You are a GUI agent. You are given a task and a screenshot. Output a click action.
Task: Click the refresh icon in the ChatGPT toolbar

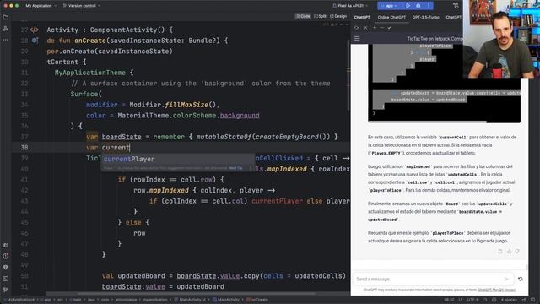356,28
